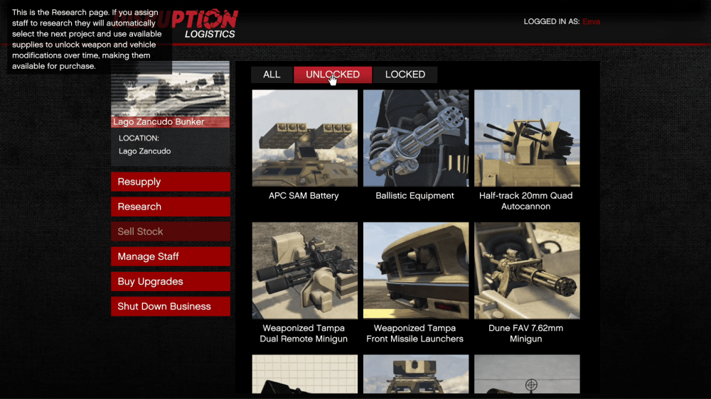The image size is (711, 399).
Task: Select the partially visible crosshair scope thumbnail
Action: (x=527, y=374)
